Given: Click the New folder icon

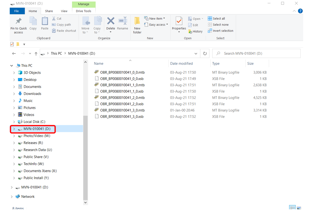Looking at the screenshot, I should pos(137,21).
